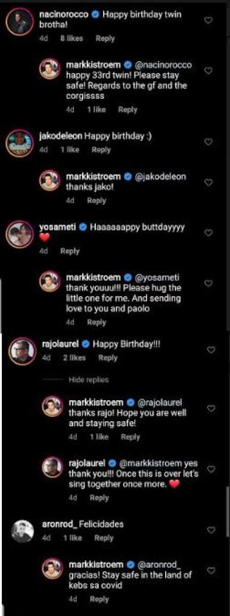
Task: Like markkistroem's 'gracias' reply to aronrod_
Action: [211, 571]
